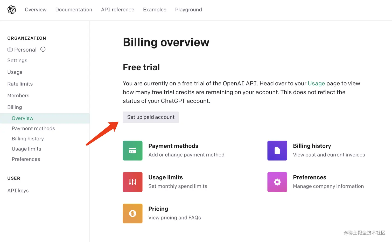The height and width of the screenshot is (242, 392).
Task: Click the briefcase icon next to Personal
Action: click(x=10, y=49)
